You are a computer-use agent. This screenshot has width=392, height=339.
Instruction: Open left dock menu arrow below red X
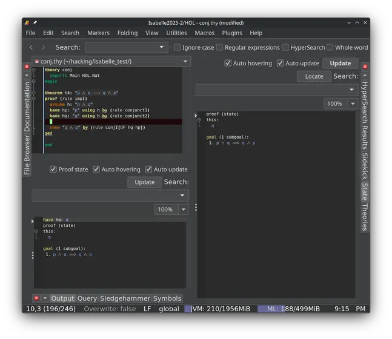pos(27,75)
